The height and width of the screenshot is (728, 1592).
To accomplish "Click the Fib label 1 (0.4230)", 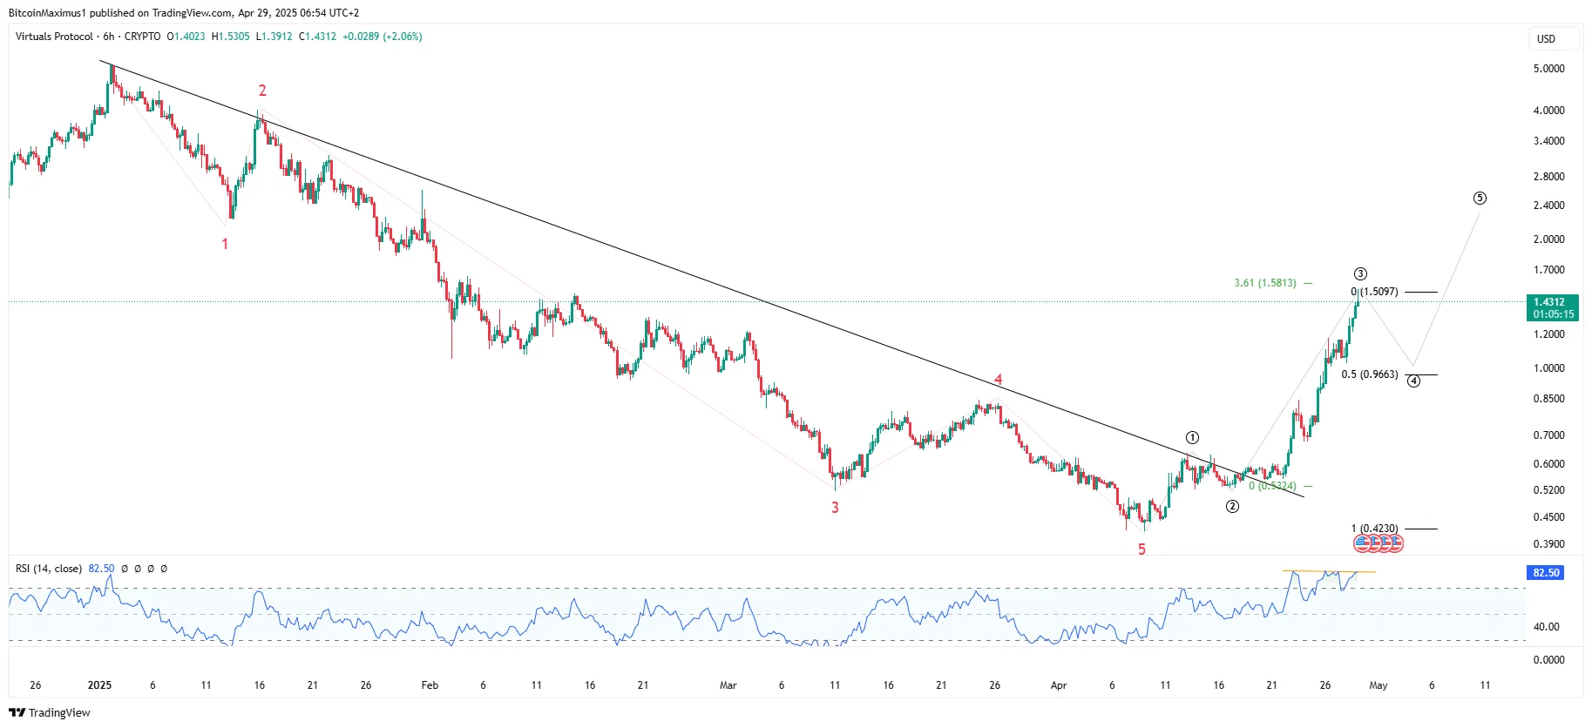I will coord(1375,529).
